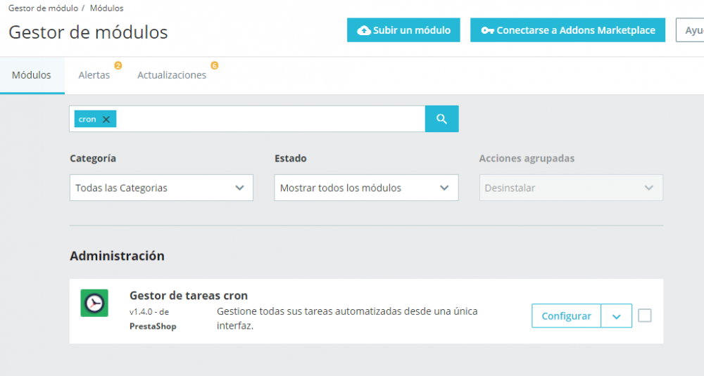Tick the Gestor de tareas cron checkbox

645,316
